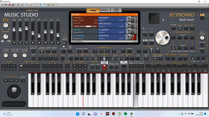Click the EXIT button beside the display

[x=145, y=43]
